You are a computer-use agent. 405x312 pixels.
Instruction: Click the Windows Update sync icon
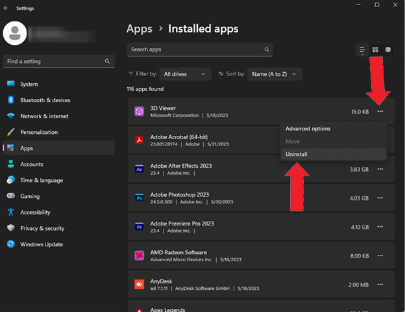coord(11,244)
